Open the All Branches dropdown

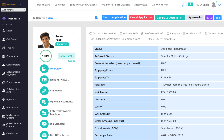[x=13, y=10]
